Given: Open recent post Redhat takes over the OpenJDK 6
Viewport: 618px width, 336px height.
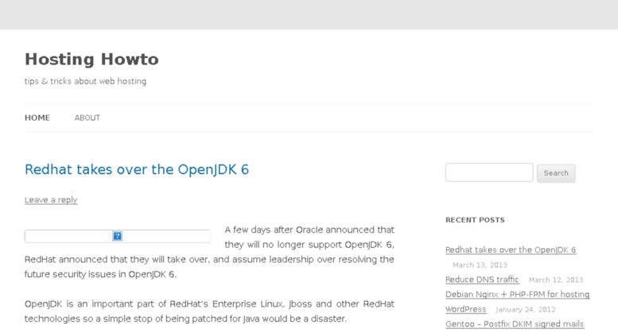Looking at the screenshot, I should point(511,250).
